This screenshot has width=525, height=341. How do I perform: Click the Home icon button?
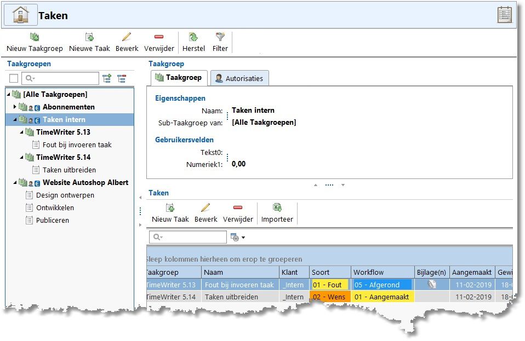click(x=20, y=15)
